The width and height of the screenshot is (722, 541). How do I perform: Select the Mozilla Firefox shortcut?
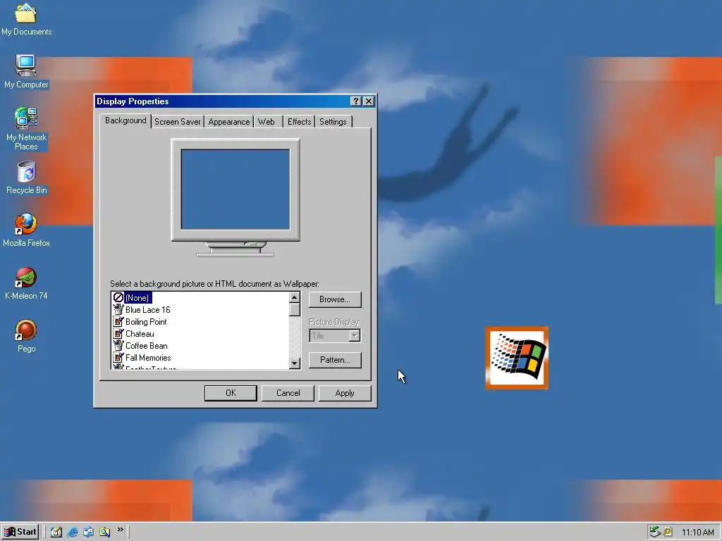point(26,230)
